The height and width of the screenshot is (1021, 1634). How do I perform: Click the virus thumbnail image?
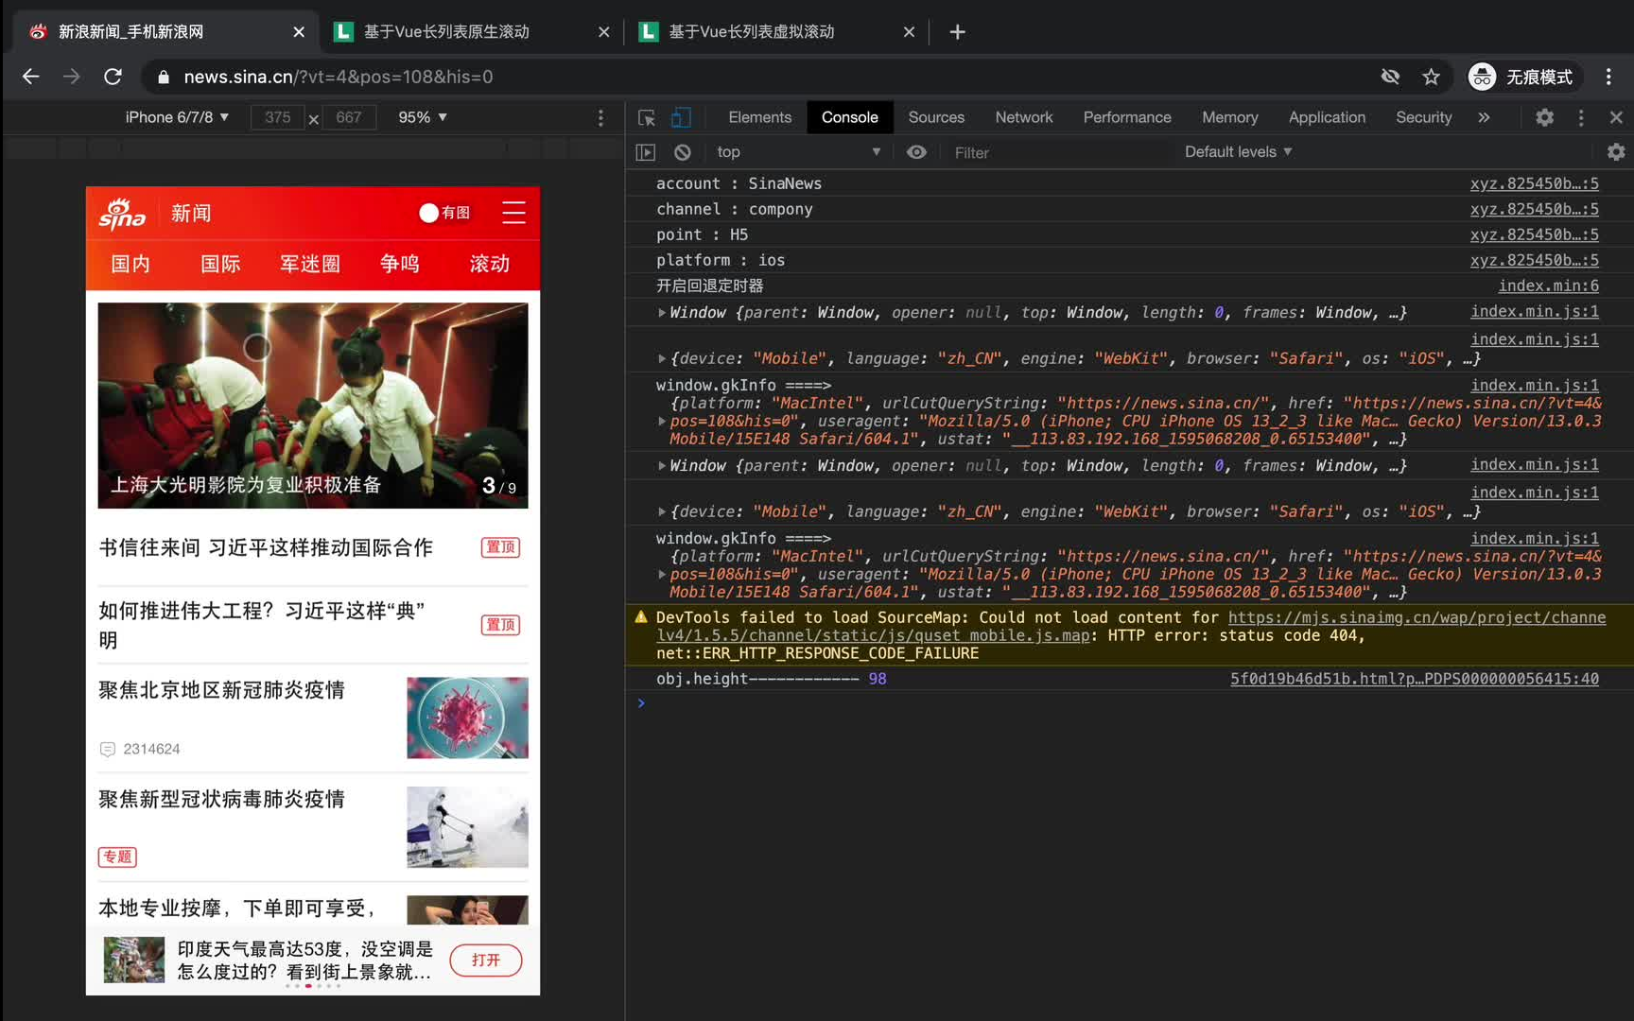click(x=467, y=718)
